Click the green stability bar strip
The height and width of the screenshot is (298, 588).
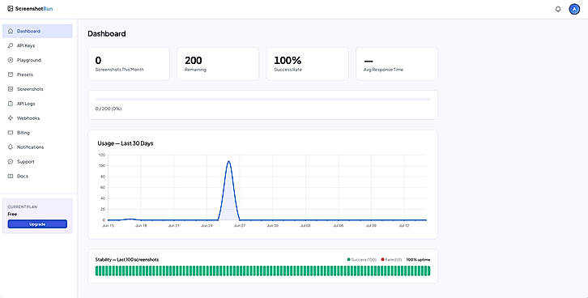263,270
